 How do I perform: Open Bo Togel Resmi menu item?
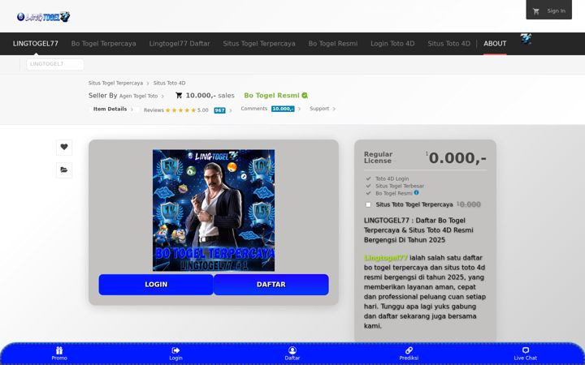pyautogui.click(x=333, y=44)
